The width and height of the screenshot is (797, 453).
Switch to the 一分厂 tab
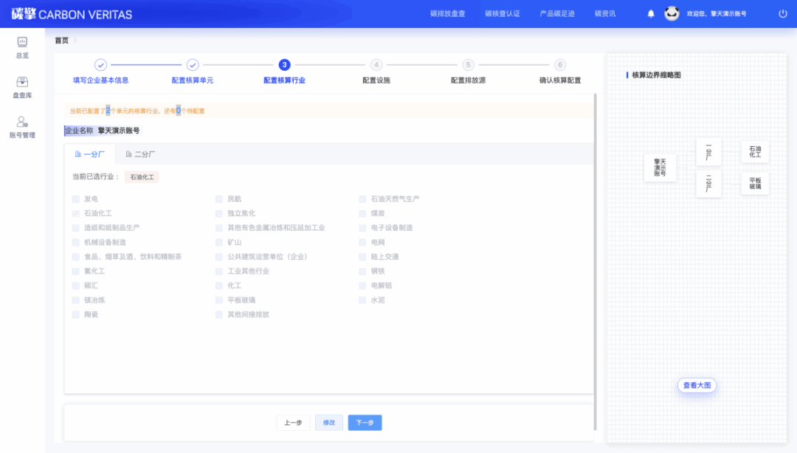tap(90, 154)
